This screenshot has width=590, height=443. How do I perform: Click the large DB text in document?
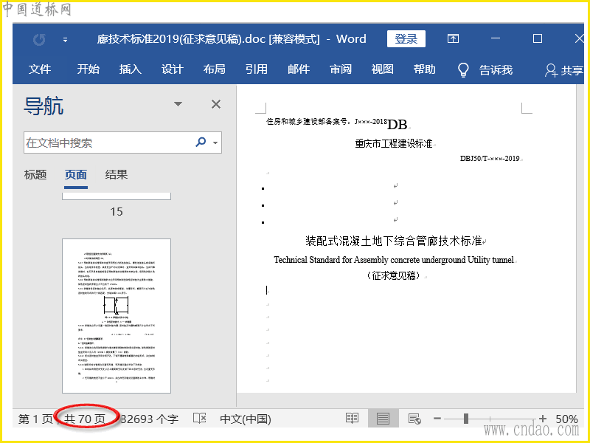tap(398, 124)
